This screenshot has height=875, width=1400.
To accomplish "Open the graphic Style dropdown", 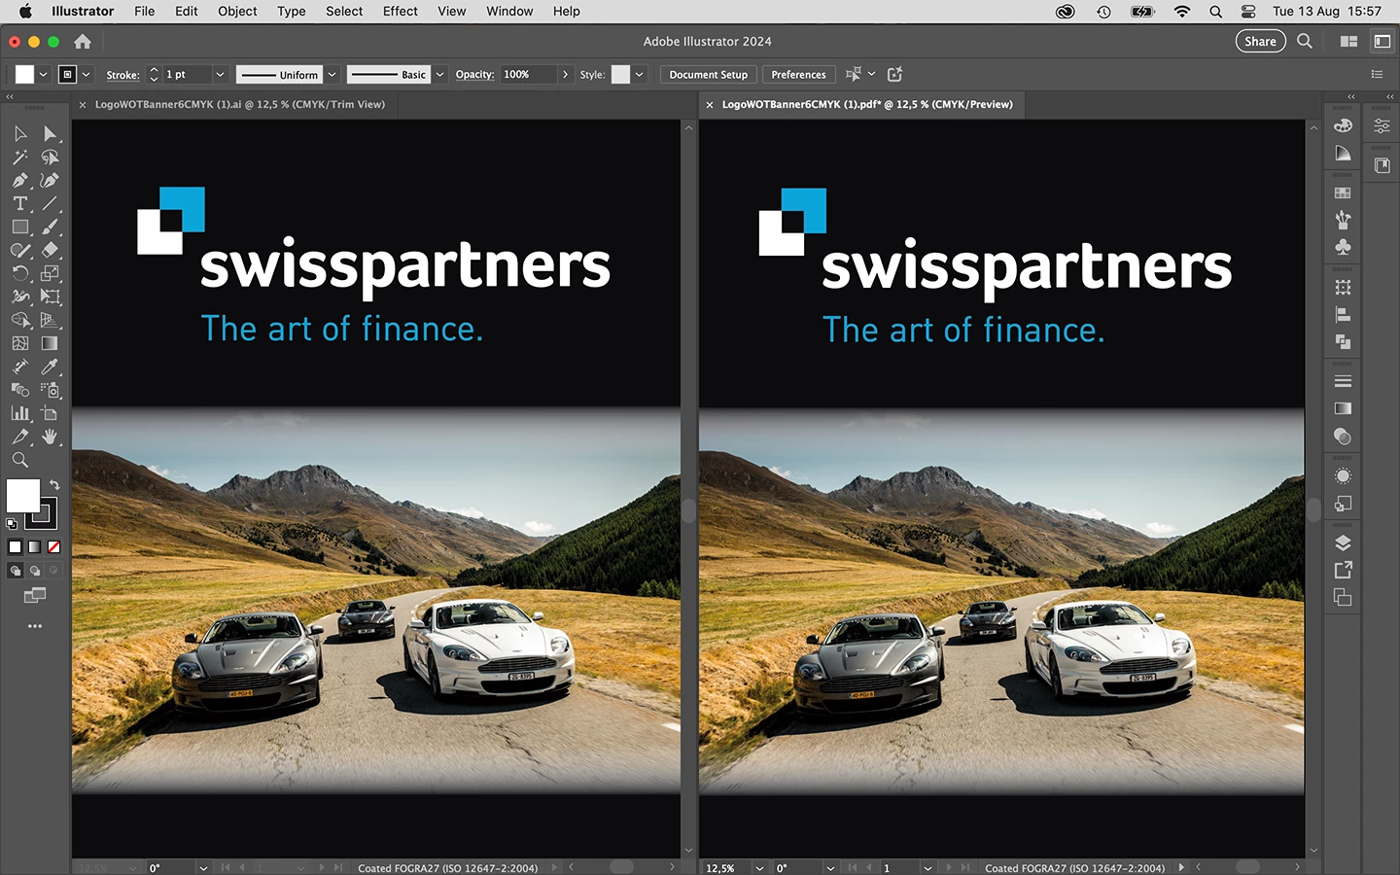I will [639, 75].
